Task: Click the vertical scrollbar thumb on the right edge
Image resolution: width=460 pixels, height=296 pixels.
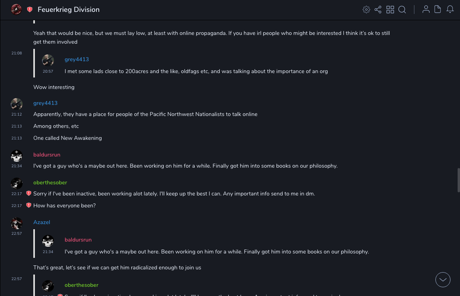Action: (458, 180)
